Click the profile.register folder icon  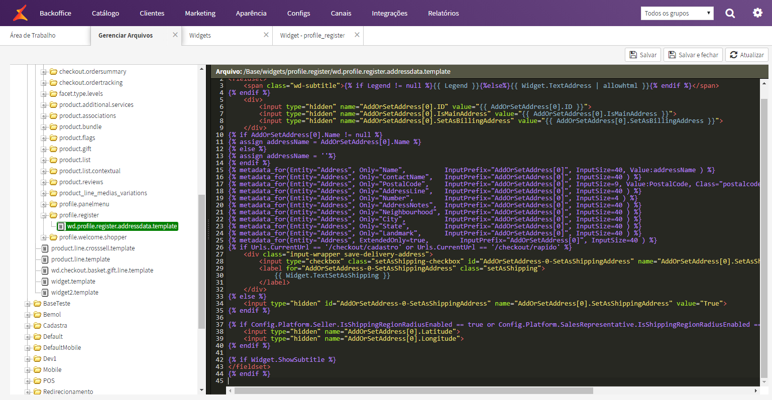[53, 215]
